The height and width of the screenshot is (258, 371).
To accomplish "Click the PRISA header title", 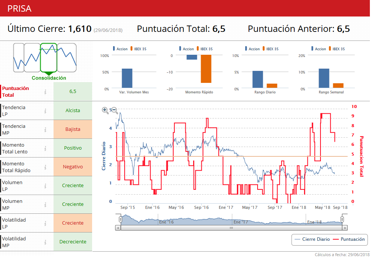I will pos(19,9).
